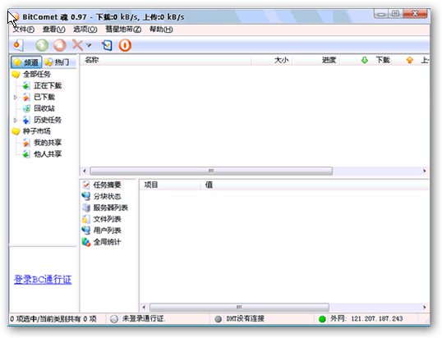Delete task using red X icon
This screenshot has width=442, height=338.
coord(77,45)
